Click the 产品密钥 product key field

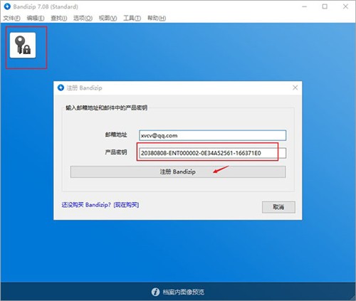(x=212, y=153)
